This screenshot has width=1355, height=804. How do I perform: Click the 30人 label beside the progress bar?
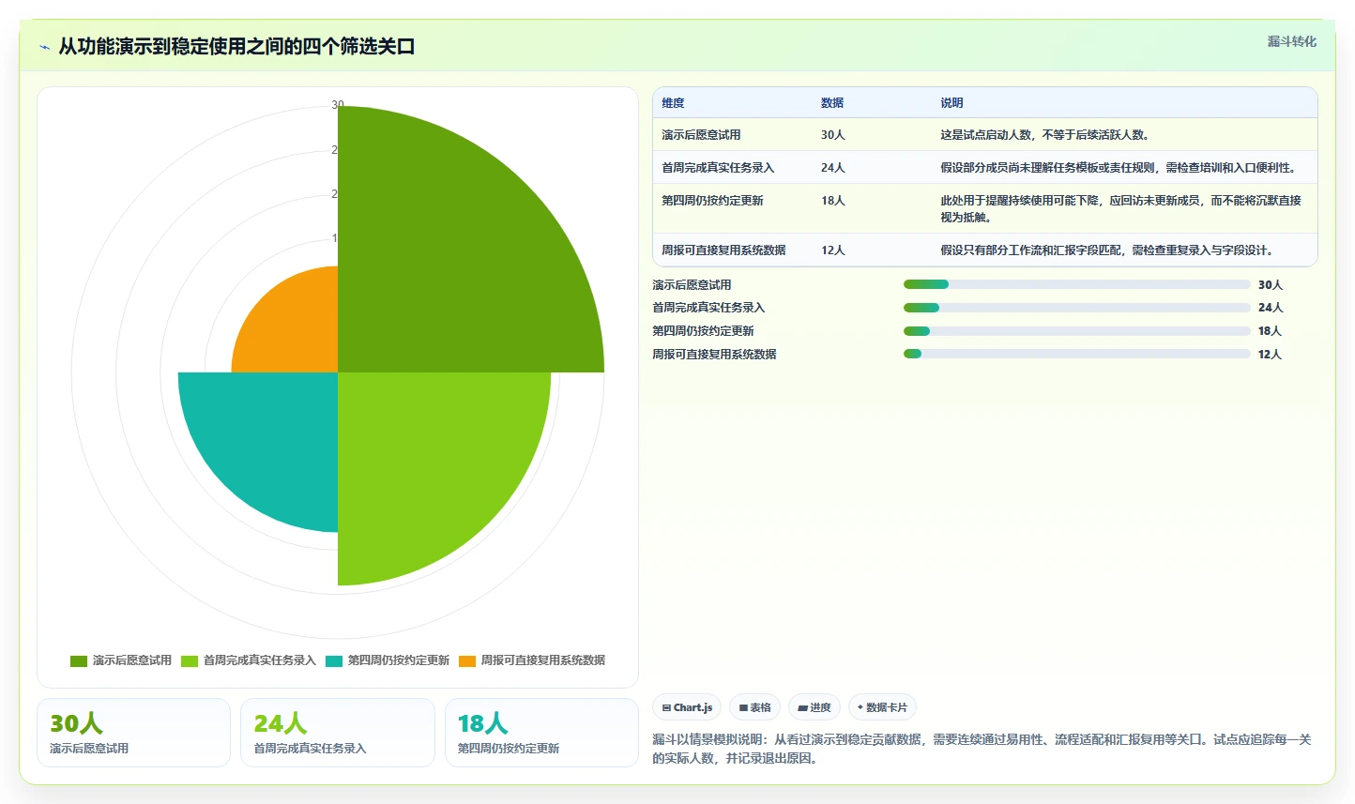1270,285
